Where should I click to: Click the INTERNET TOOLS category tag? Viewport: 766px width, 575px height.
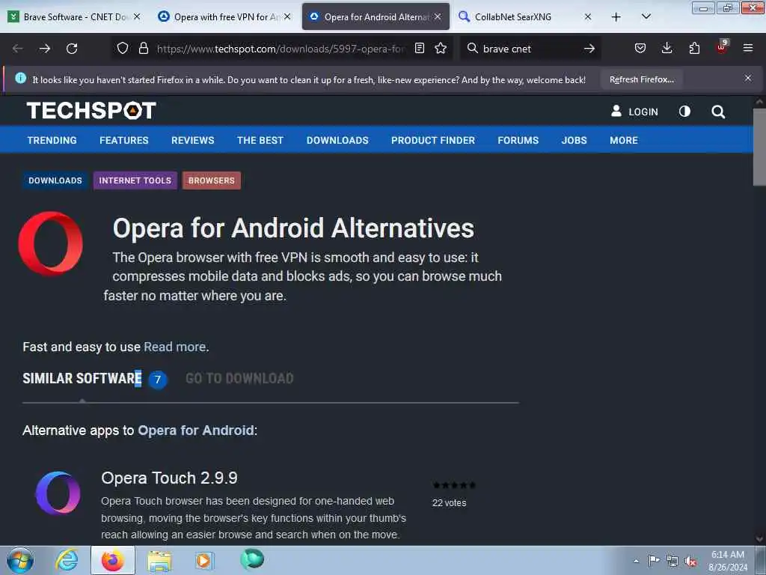pos(135,180)
